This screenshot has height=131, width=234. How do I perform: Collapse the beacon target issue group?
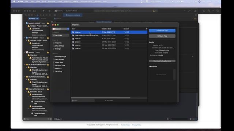(25, 52)
